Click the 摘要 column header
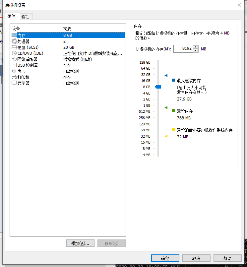The image size is (247, 267). point(93,28)
